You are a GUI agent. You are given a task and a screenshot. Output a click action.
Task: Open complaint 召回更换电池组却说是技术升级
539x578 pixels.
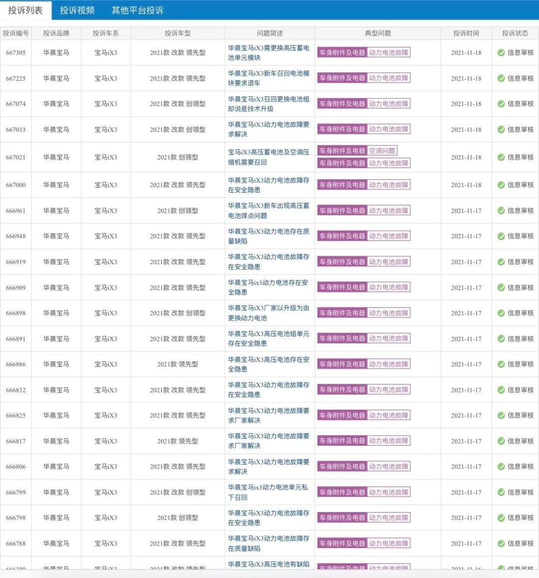[x=269, y=104]
